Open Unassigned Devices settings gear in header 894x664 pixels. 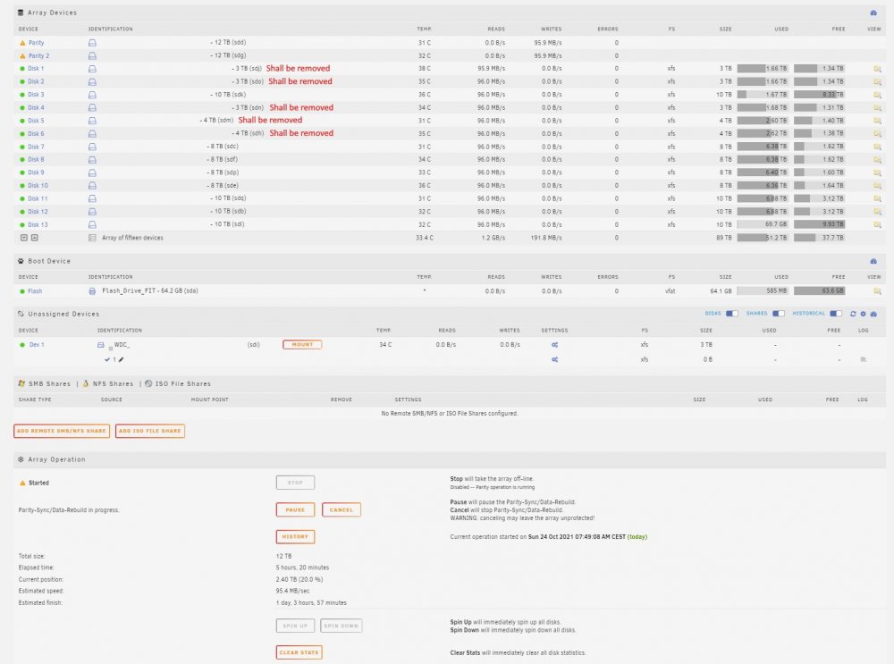864,314
